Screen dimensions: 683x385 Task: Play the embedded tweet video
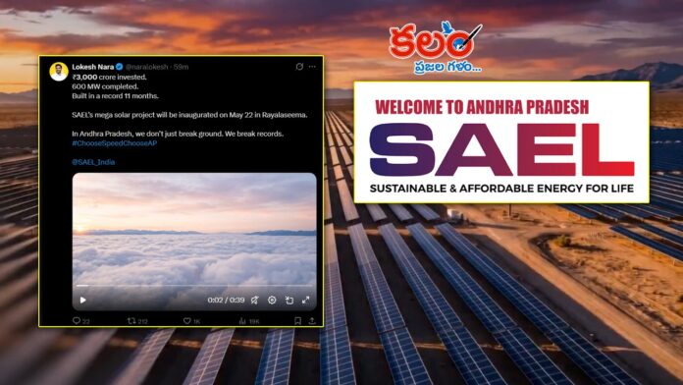[x=82, y=300]
